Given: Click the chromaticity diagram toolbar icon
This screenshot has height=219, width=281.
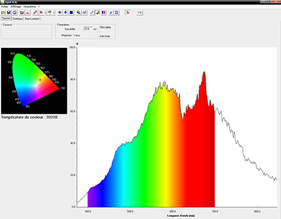Looking at the screenshot, I should tap(128, 12).
